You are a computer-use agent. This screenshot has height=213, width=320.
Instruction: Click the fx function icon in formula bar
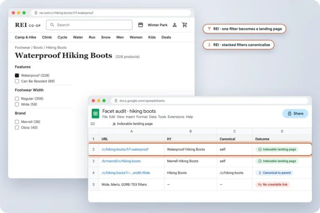tap(114, 124)
